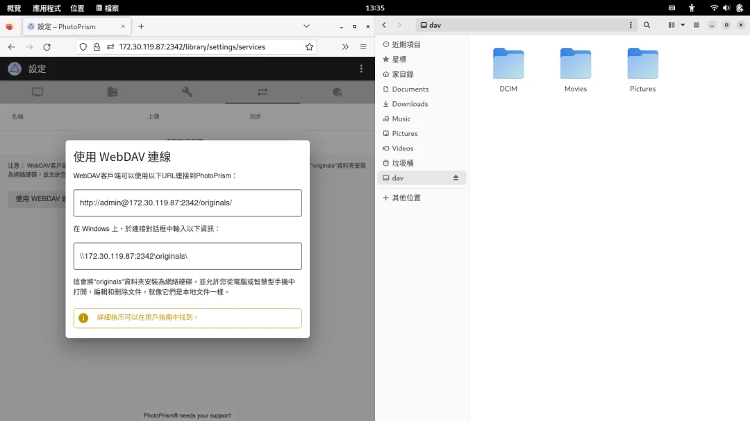Click 其他位置 in the sidebar
750x421 pixels.
(x=406, y=198)
